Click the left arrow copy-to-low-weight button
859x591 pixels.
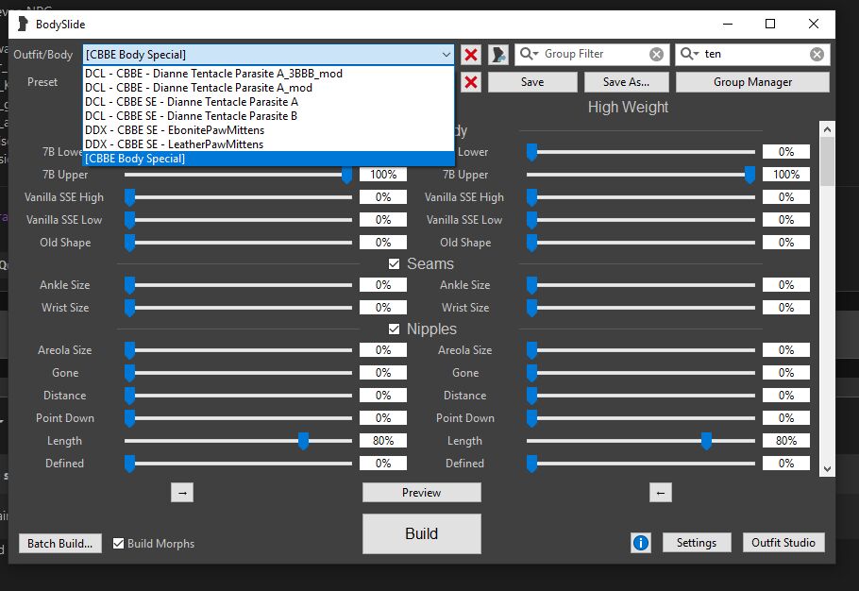pos(660,493)
